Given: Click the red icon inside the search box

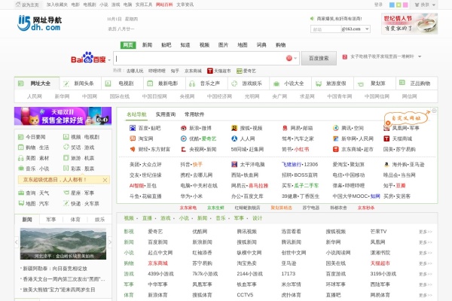Looking at the screenshot, I should 289,58.
